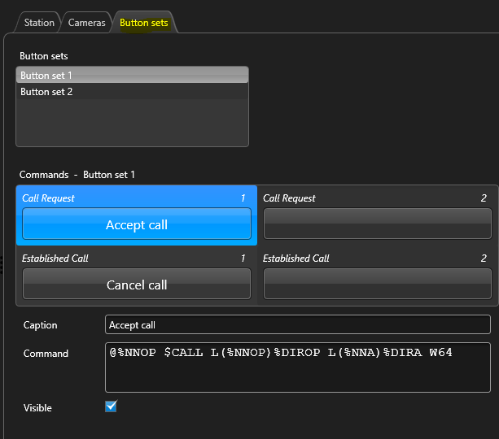Open the Cameras tab
499x439 pixels.
[x=86, y=23]
